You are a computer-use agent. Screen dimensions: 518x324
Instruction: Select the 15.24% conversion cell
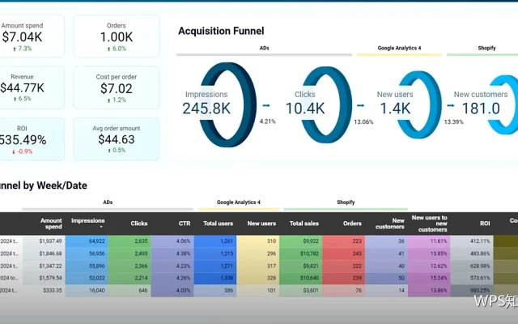tap(429, 278)
